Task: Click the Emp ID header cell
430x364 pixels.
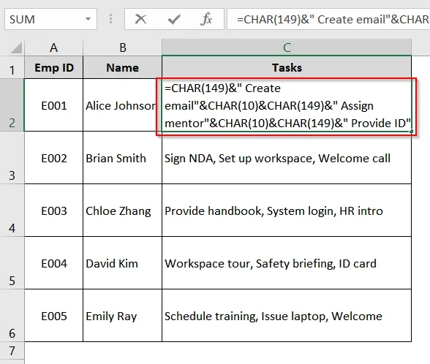Action: pos(54,67)
